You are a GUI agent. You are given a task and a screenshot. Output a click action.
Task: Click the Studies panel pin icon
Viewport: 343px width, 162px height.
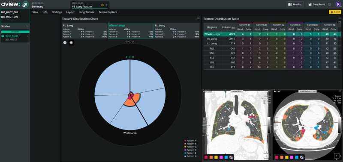[x=27, y=26]
